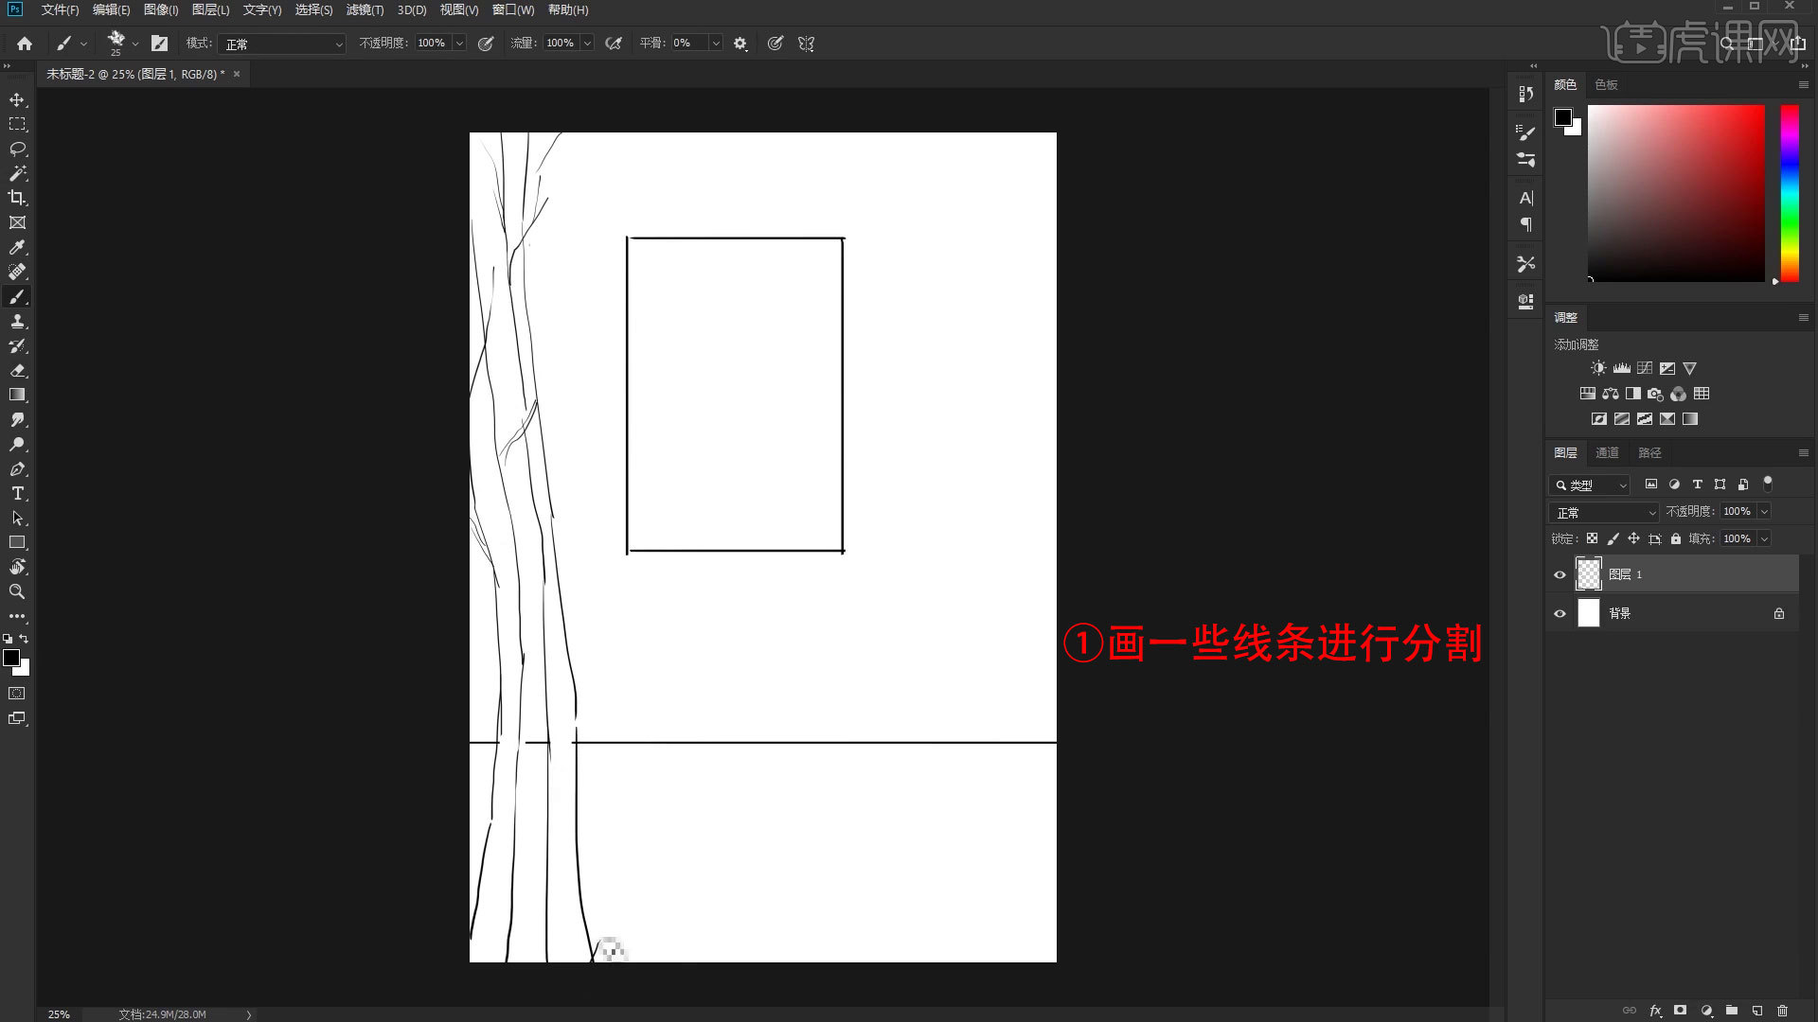Open the brush preset picker dropdown
1818x1022 pixels.
pos(135,43)
